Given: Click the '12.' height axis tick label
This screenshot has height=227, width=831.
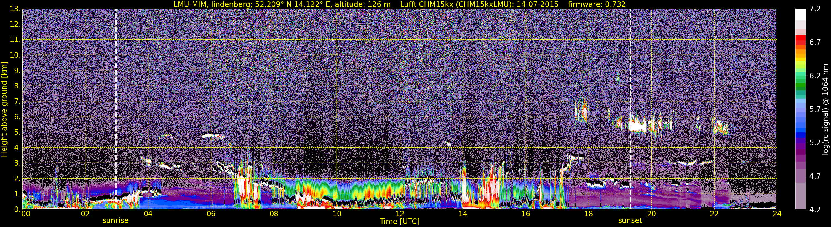Looking at the screenshot, I should (15, 24).
